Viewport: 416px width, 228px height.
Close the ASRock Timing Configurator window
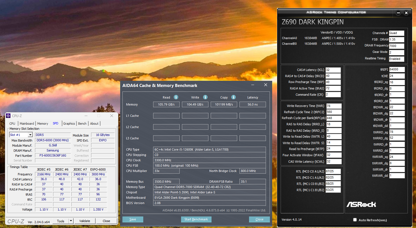pyautogui.click(x=406, y=13)
